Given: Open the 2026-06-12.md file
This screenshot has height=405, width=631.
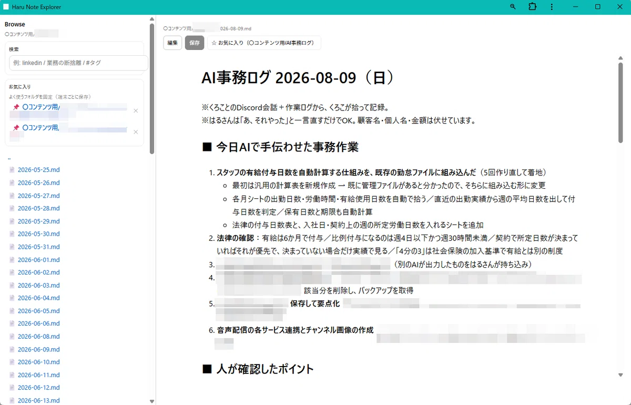Looking at the screenshot, I should pyautogui.click(x=38, y=388).
